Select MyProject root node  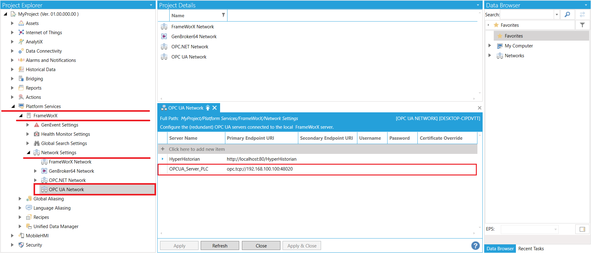48,14
